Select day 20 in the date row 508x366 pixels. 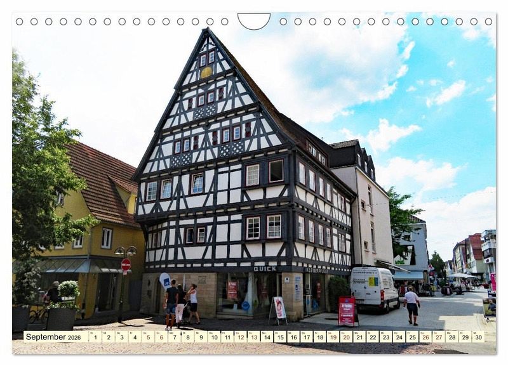pyautogui.click(x=346, y=337)
